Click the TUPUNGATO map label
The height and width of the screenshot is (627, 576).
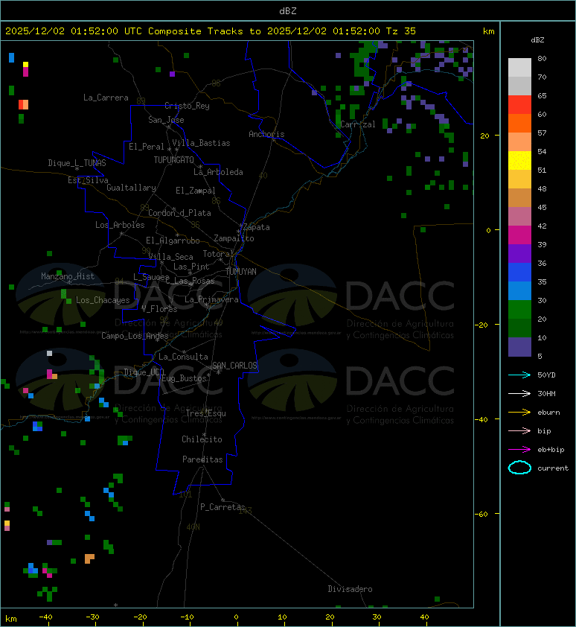click(174, 160)
